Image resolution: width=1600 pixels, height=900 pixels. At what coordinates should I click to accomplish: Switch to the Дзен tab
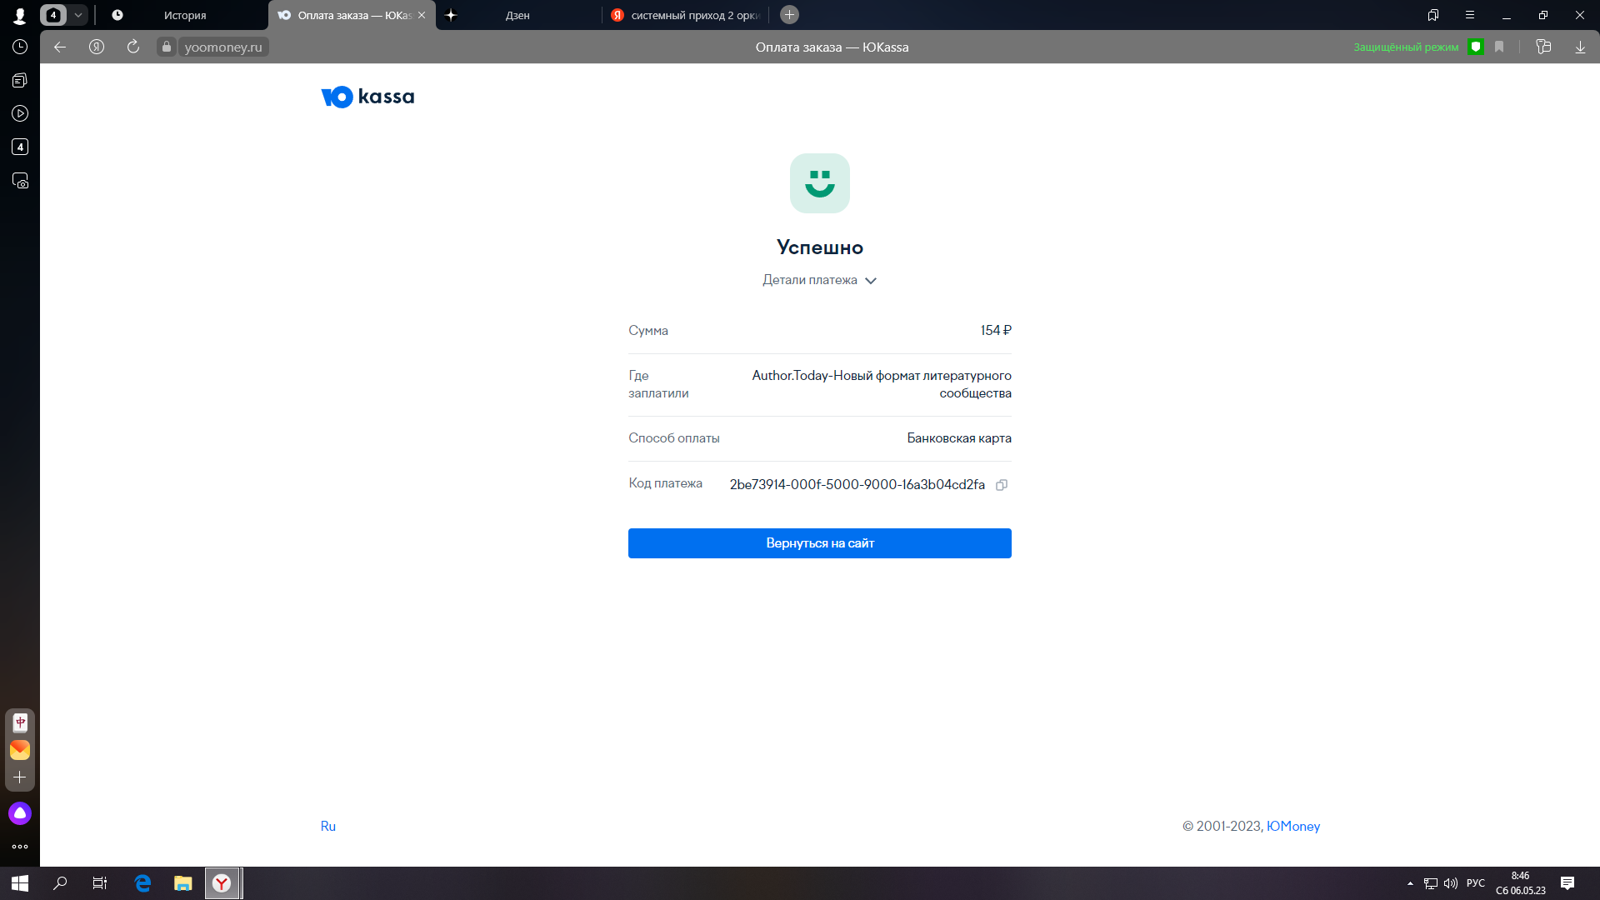tap(517, 15)
